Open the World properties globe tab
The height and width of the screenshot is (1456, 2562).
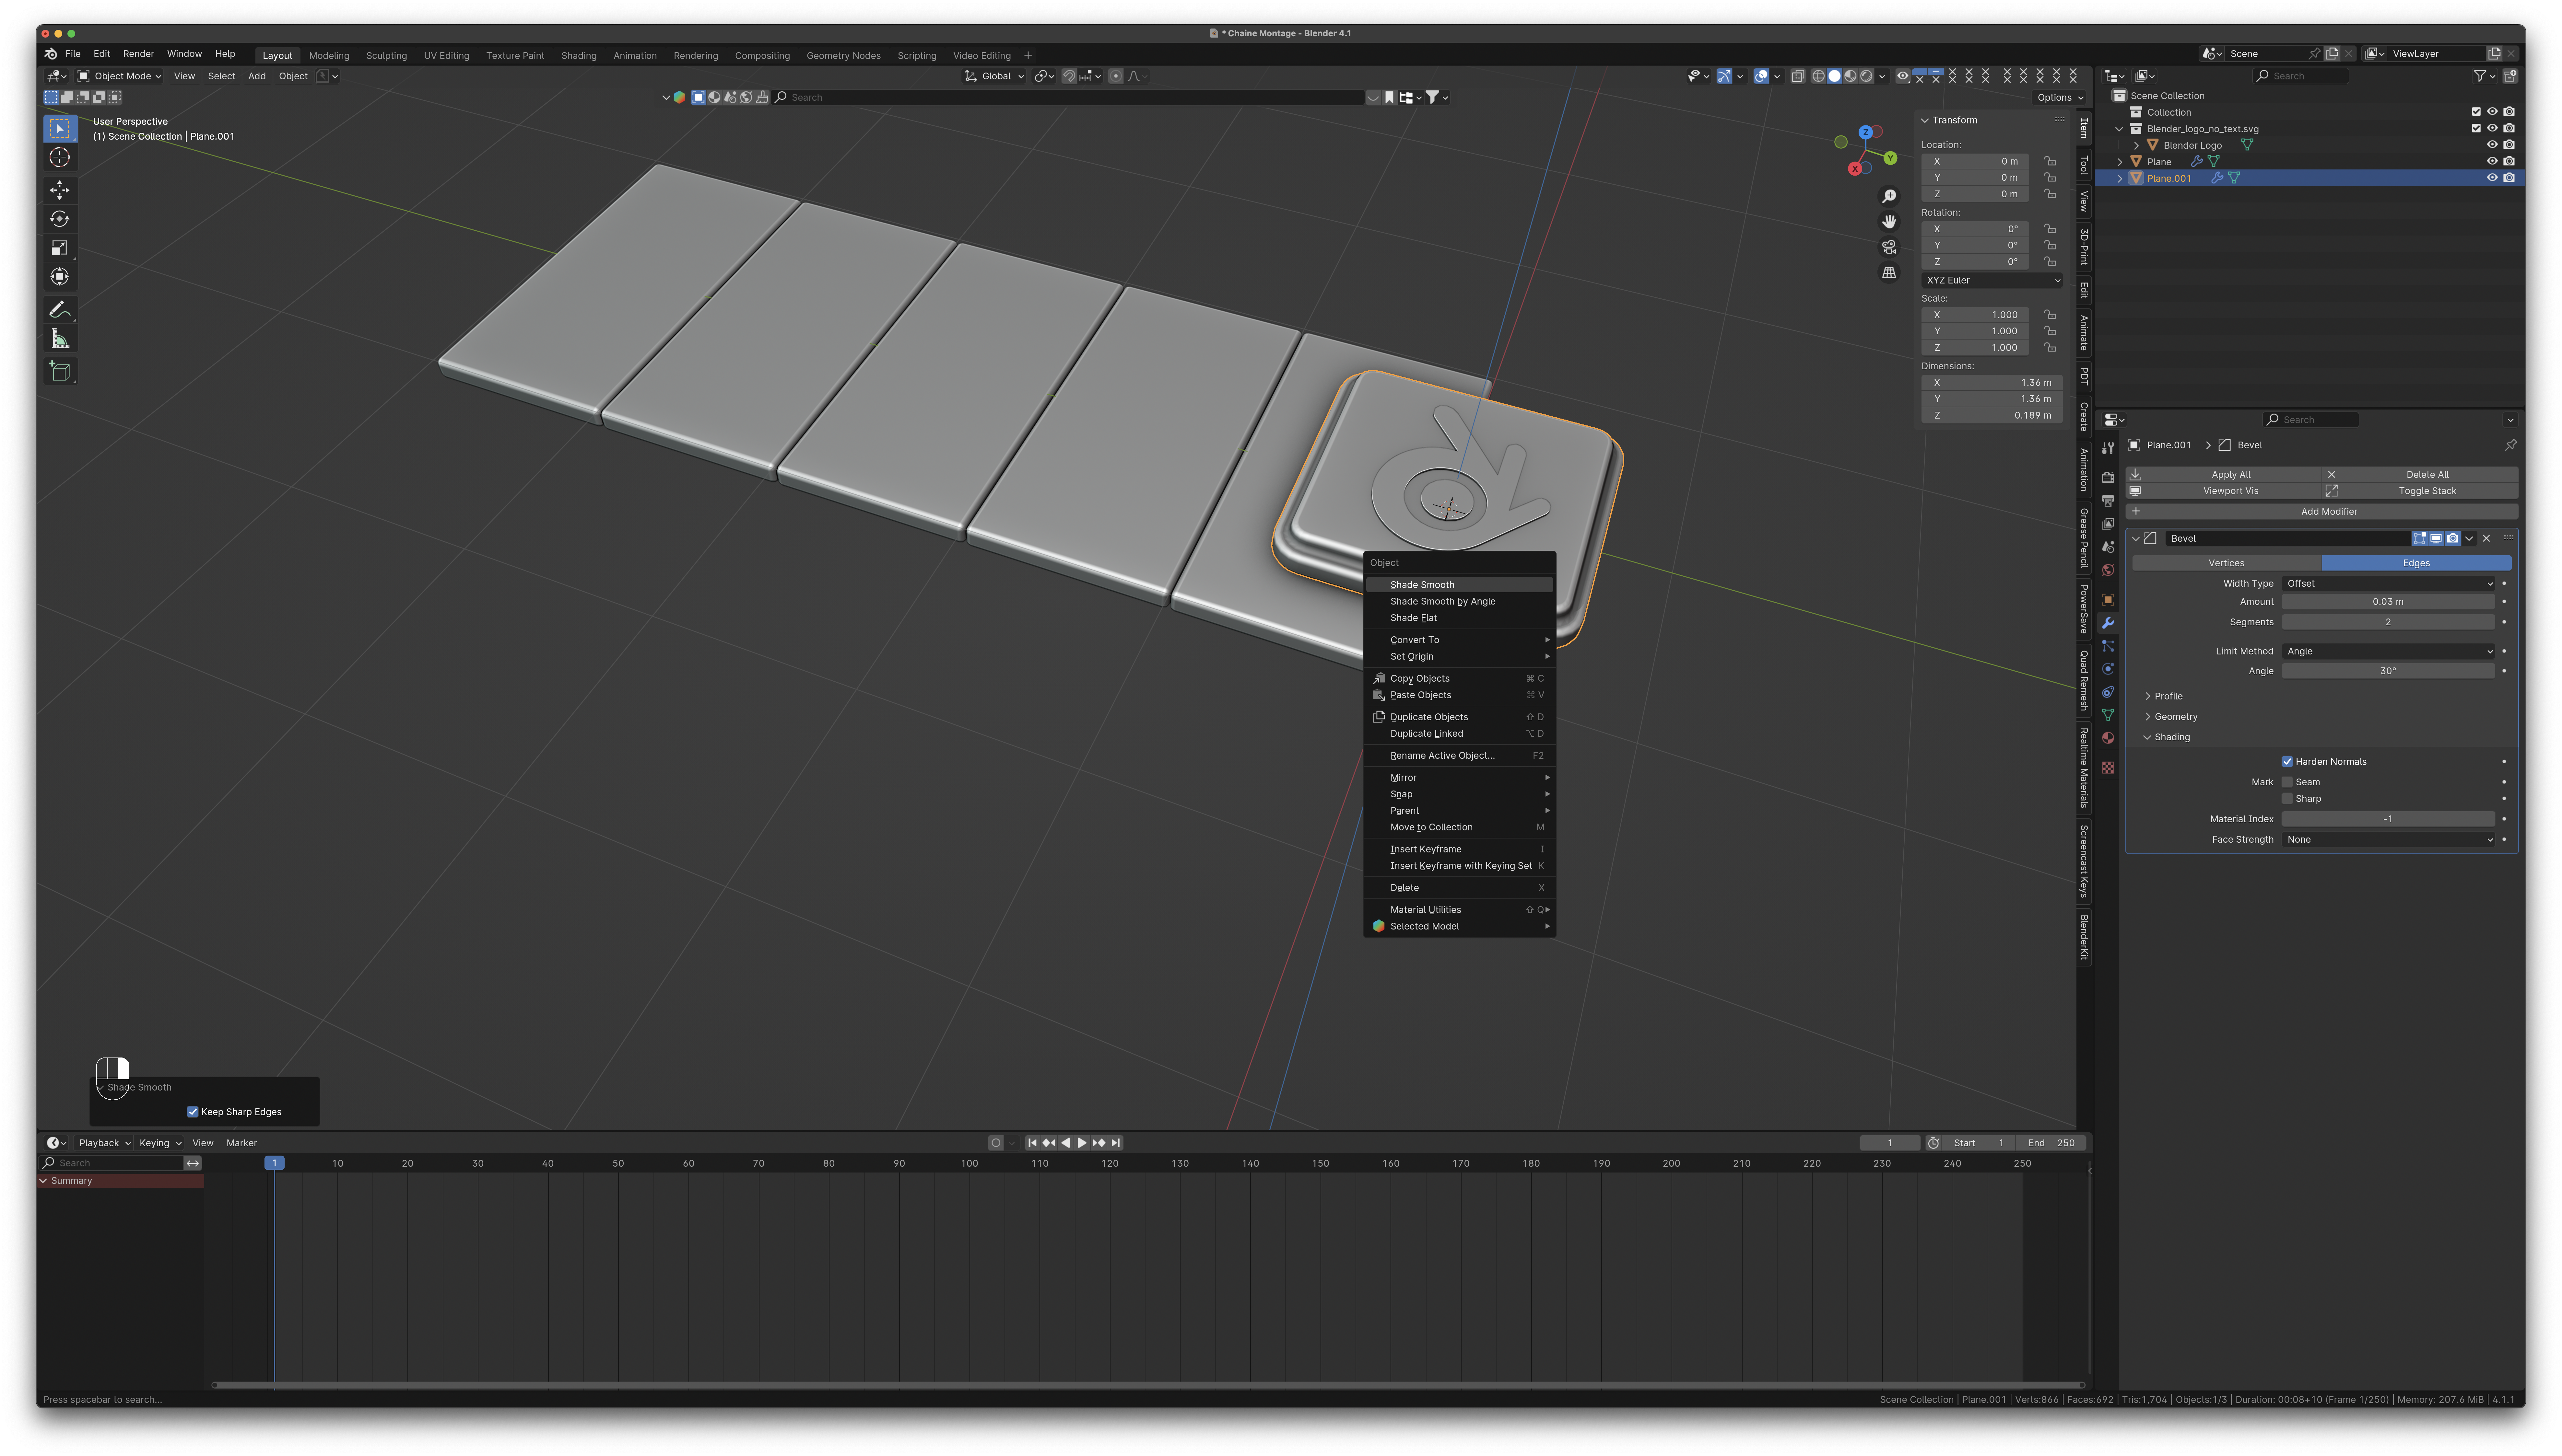click(2108, 570)
